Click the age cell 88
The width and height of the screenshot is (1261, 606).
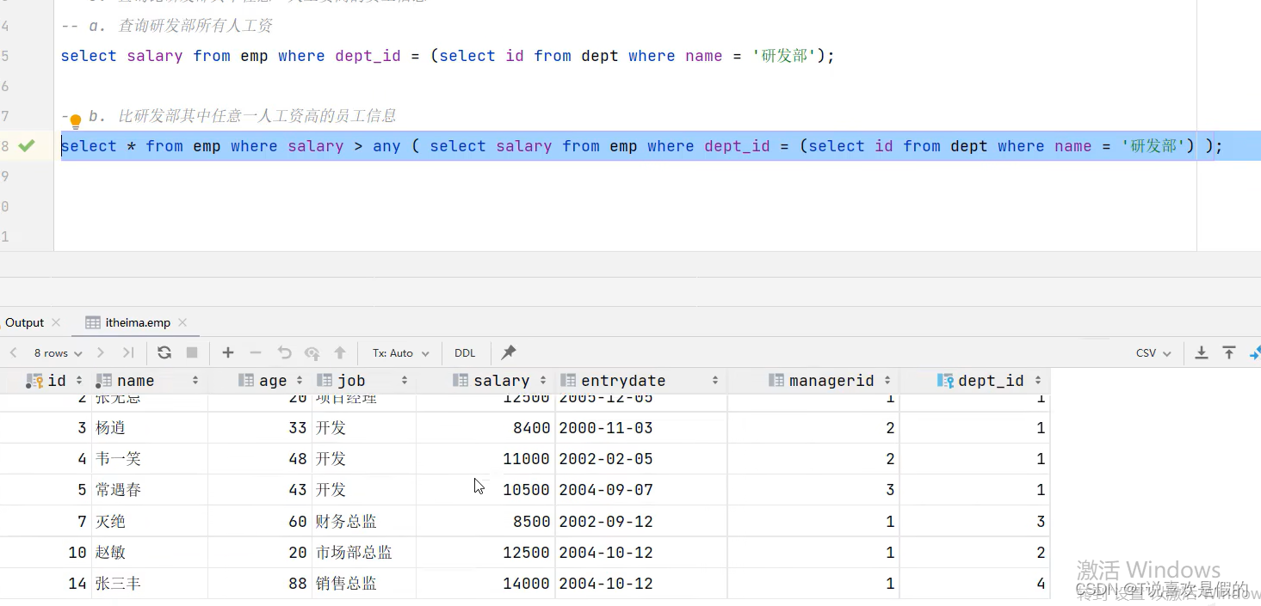tap(260, 583)
